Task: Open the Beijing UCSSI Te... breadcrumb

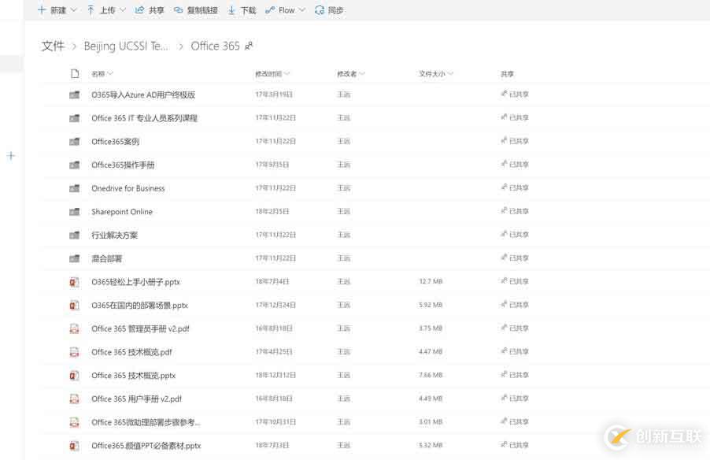Action: tap(126, 46)
